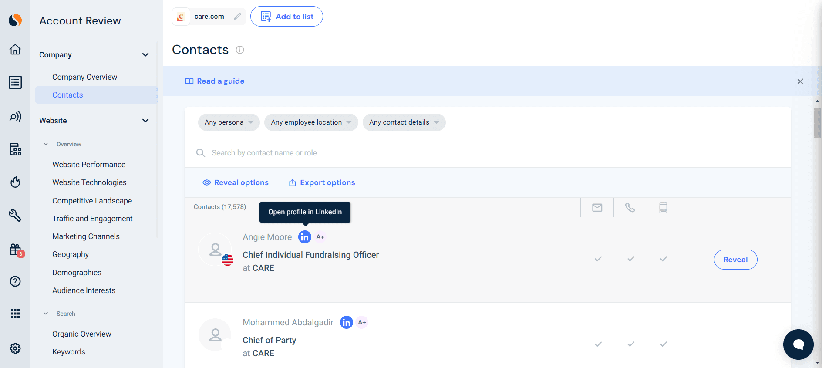Click the Similarweb logo icon
This screenshot has height=368, width=822.
pos(15,20)
